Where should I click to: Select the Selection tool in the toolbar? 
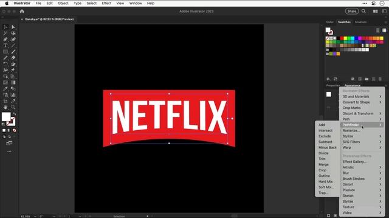(x=5, y=27)
